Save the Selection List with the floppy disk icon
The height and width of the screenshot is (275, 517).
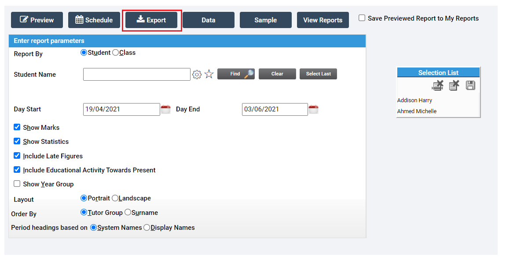click(x=470, y=86)
